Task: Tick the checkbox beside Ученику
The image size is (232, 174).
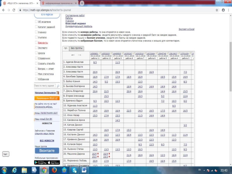Action: pyautogui.click(x=36, y=32)
